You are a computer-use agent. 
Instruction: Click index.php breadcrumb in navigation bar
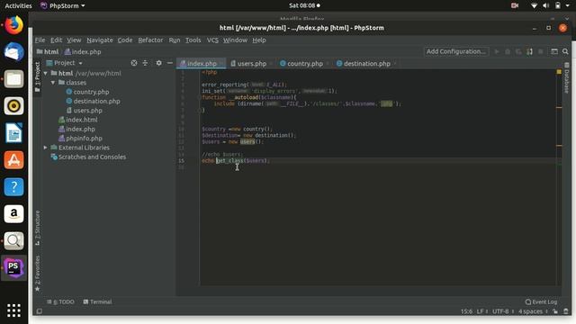pos(83,52)
